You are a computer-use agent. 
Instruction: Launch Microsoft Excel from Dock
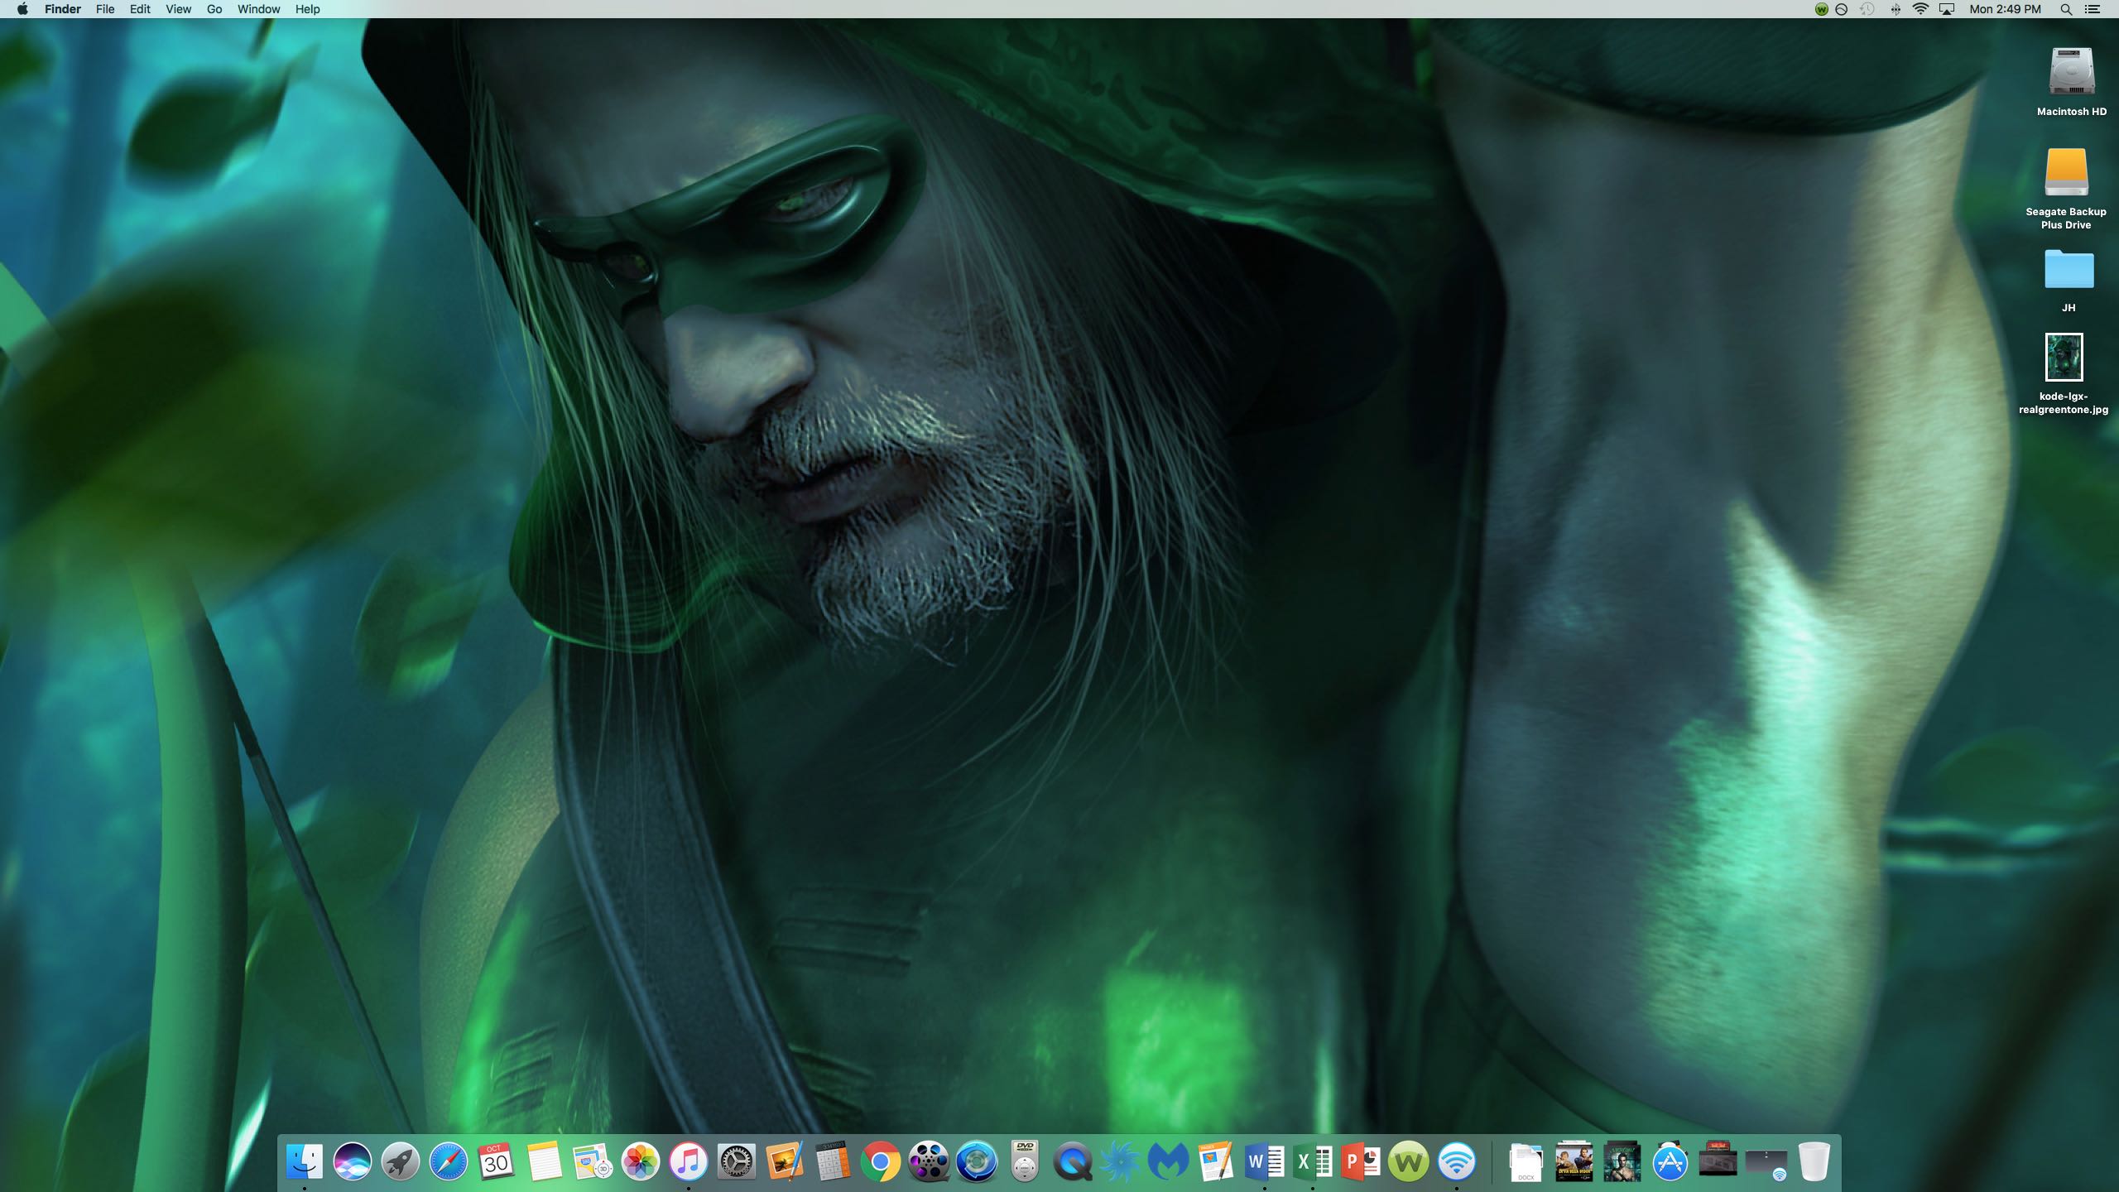1312,1161
